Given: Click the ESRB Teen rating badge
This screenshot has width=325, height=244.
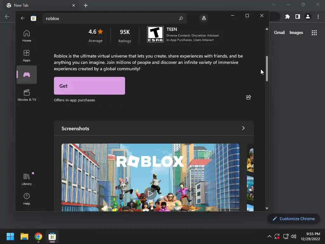Looking at the screenshot, I should (155, 34).
